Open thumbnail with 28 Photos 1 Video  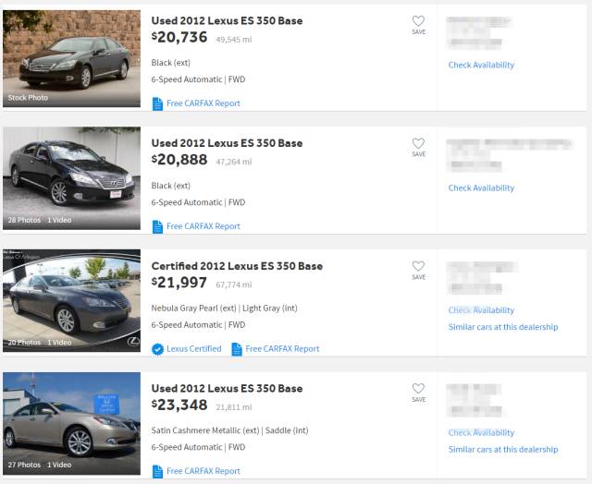click(x=72, y=178)
